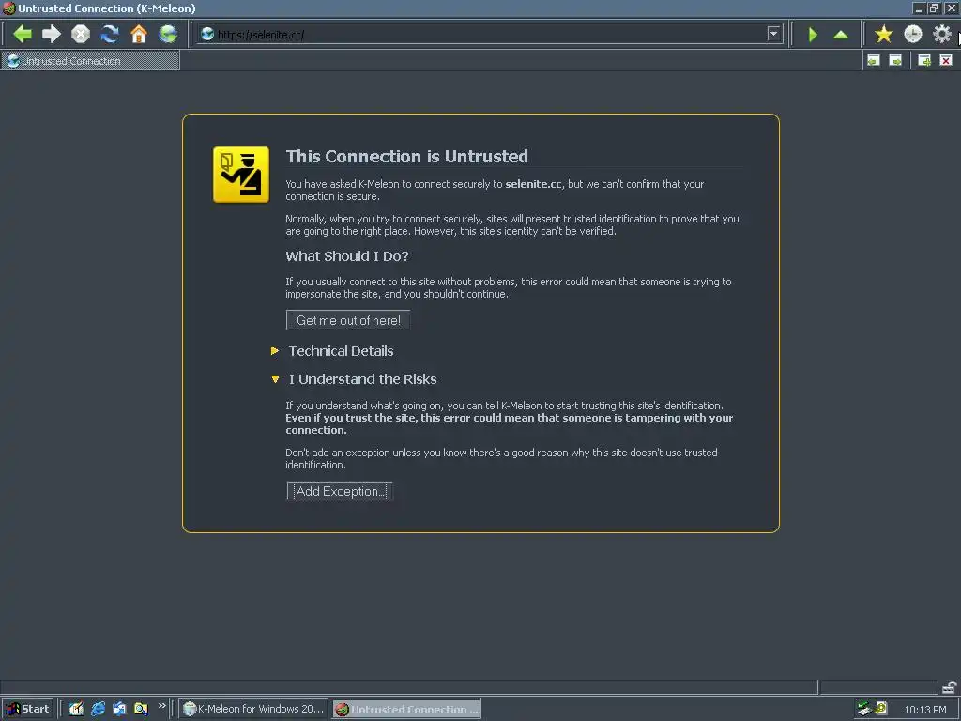Click the Untrusted Connection taskbar button

(407, 709)
